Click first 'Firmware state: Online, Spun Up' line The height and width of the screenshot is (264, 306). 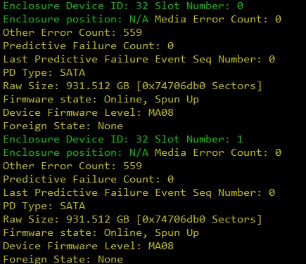click(101, 99)
